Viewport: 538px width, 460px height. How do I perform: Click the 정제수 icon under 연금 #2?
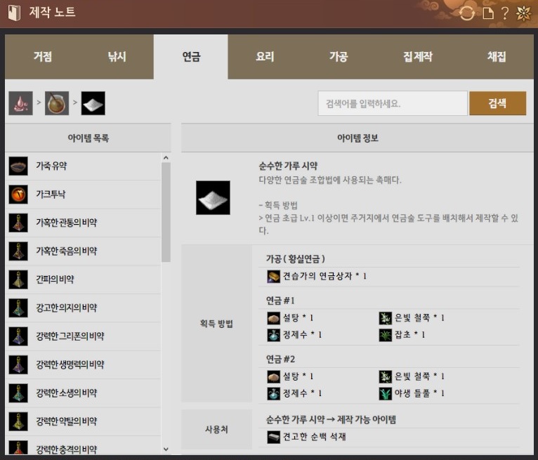pyautogui.click(x=273, y=393)
